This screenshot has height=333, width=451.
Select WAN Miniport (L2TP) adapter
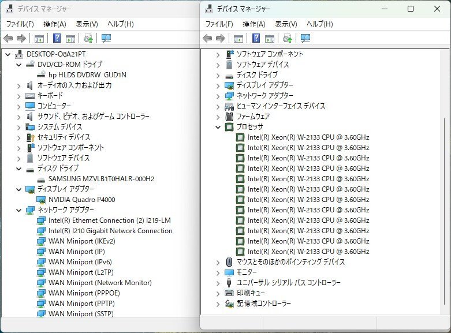81,272
